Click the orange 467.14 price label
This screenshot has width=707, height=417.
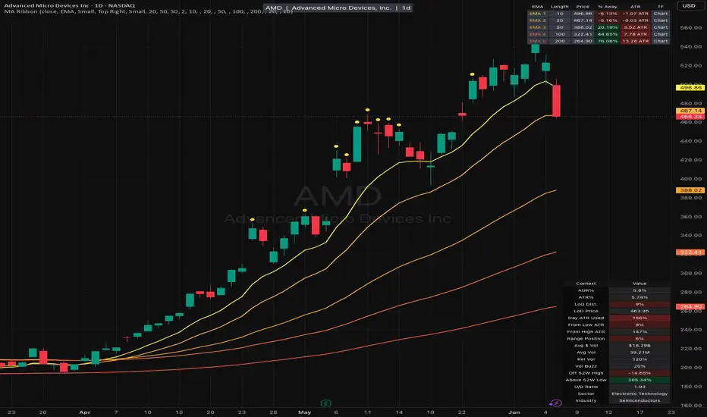point(690,111)
